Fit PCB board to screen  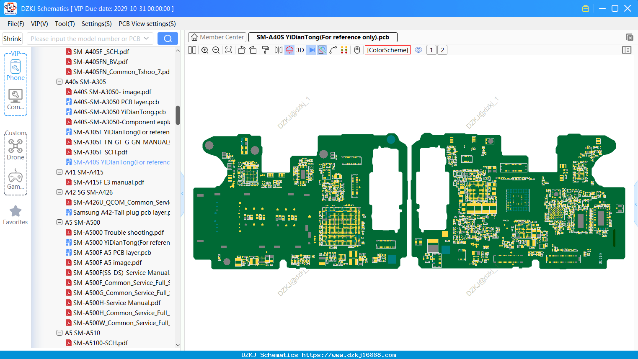229,50
